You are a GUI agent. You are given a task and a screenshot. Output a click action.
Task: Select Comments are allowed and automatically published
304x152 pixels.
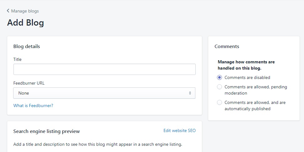[219, 102]
